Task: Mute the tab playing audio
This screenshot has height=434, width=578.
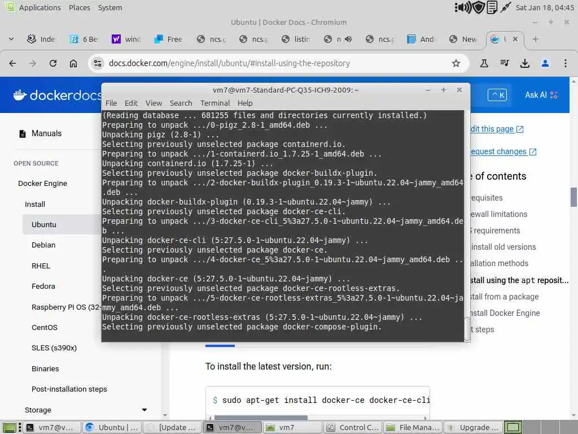Action: point(348,39)
